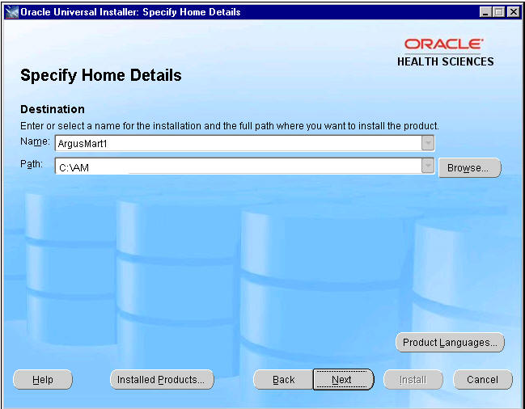The width and height of the screenshot is (525, 409).
Task: Close the installer window
Action: pyautogui.click(x=513, y=12)
